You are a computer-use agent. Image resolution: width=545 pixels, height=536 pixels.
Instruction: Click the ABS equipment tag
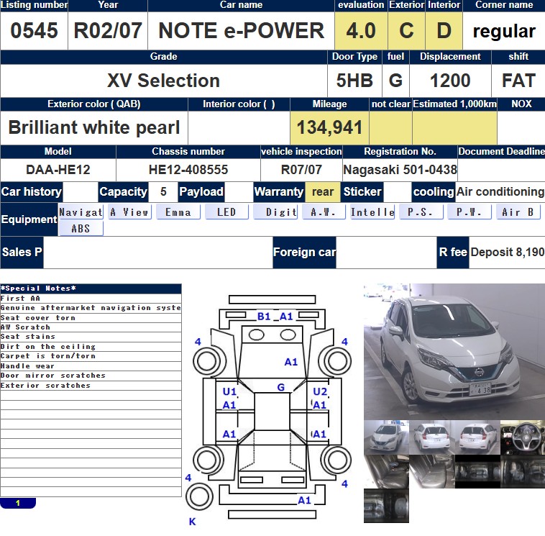pos(81,229)
